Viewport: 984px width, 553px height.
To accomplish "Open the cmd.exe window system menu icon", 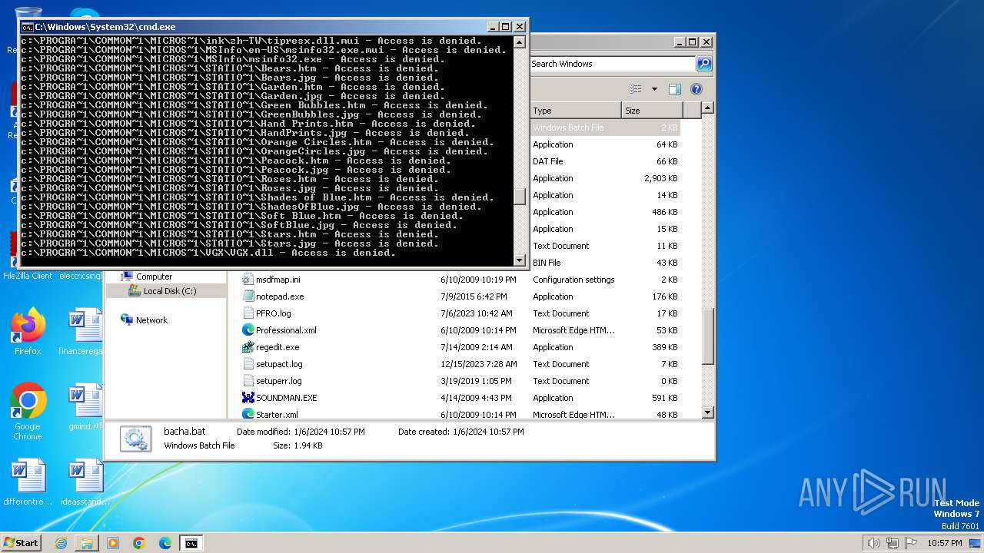I will point(27,26).
